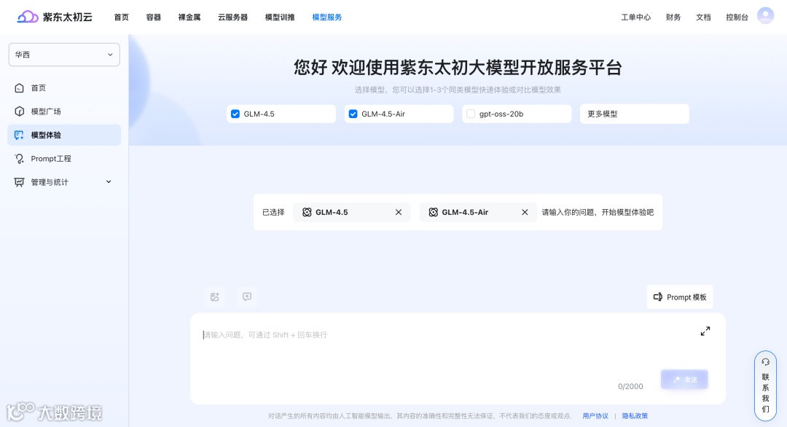Select 首页 in left sidebar
Image resolution: width=787 pixels, height=427 pixels.
tap(64, 88)
